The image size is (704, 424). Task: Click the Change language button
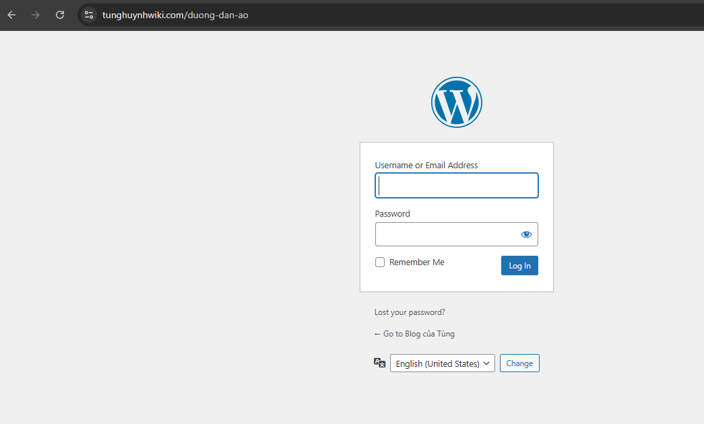click(519, 363)
